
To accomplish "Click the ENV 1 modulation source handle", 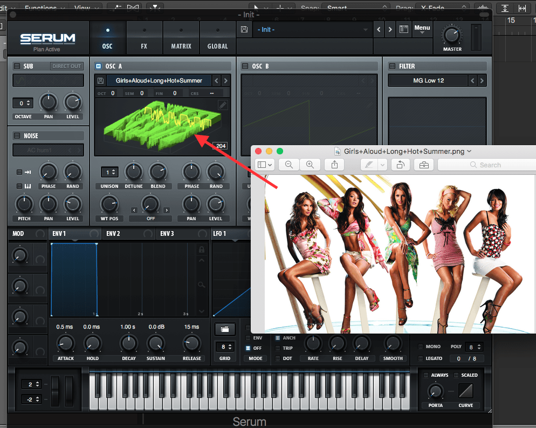I will pyautogui.click(x=94, y=234).
